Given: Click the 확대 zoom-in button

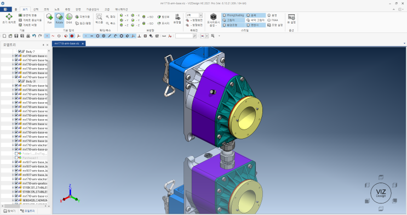Looking at the screenshot, I should [110, 16].
